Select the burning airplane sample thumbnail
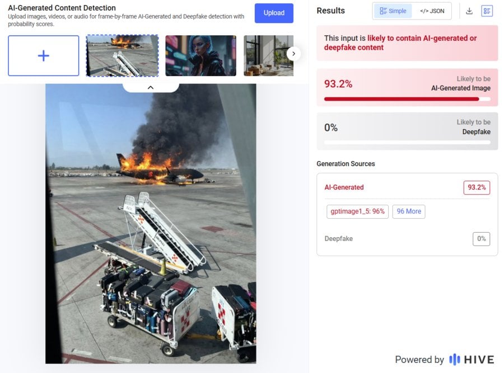This screenshot has width=504, height=373. click(122, 55)
